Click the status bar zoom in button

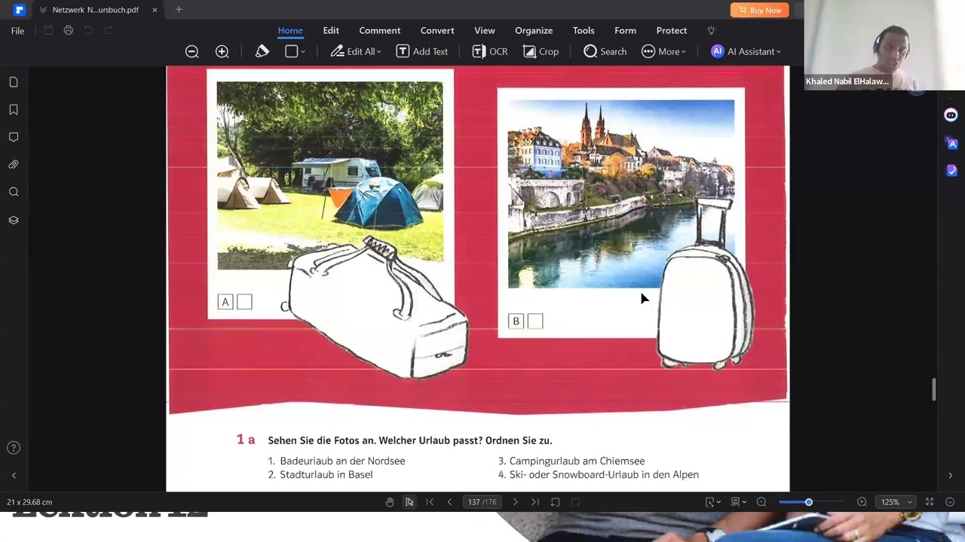coord(862,502)
